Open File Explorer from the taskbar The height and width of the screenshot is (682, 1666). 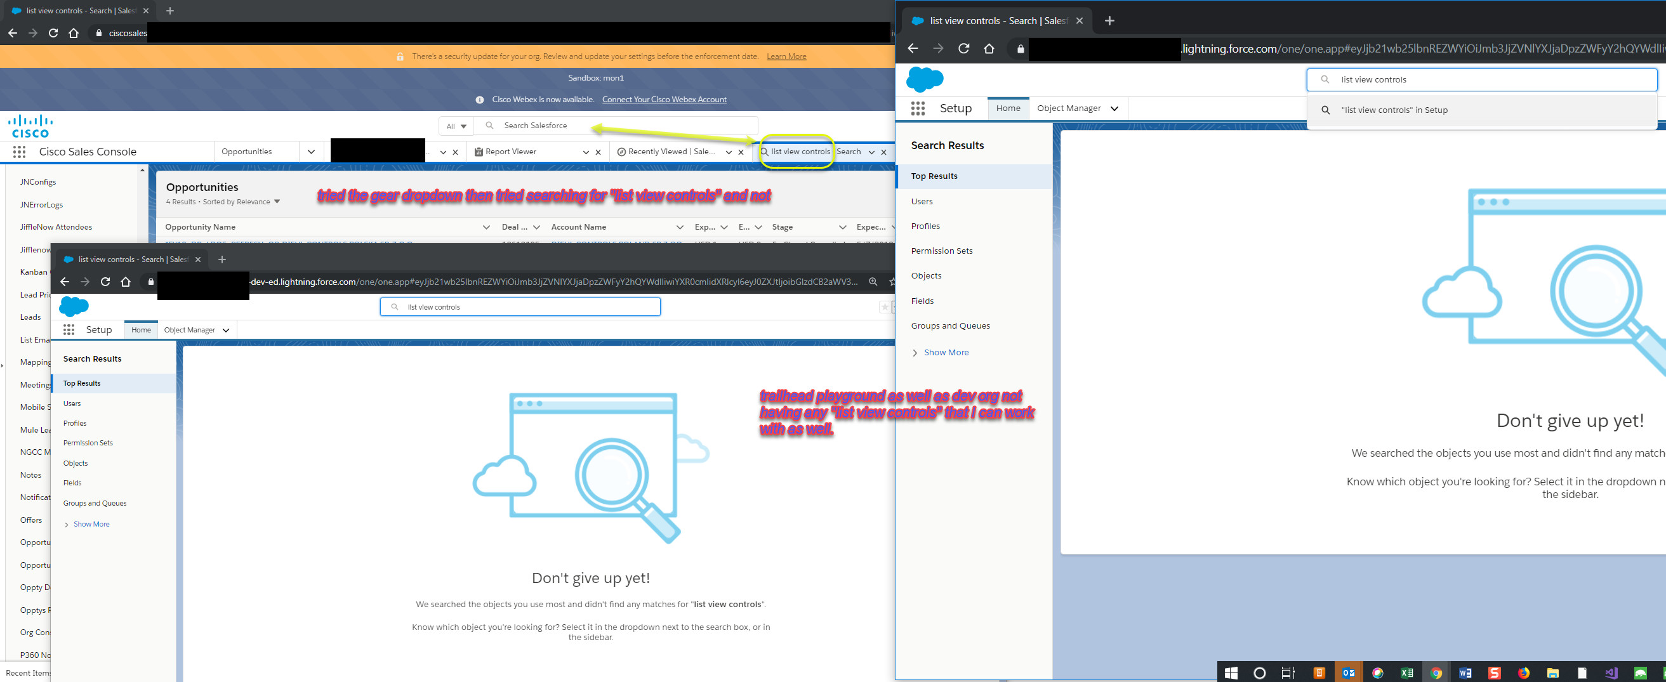tap(1553, 673)
